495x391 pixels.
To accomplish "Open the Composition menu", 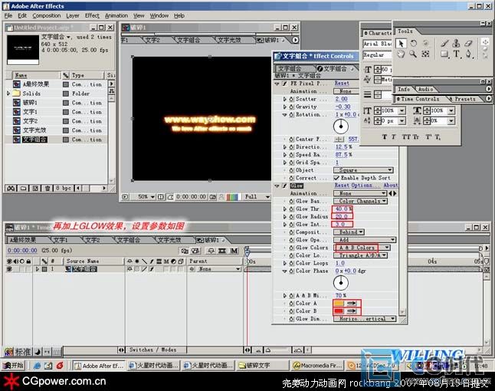I will [x=47, y=16].
